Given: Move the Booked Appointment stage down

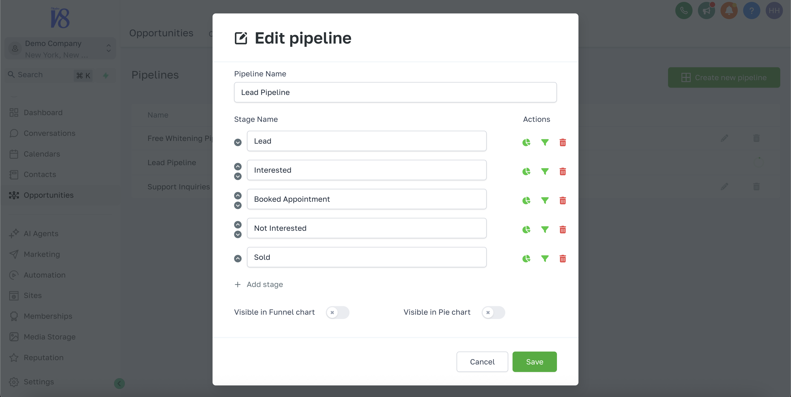Looking at the screenshot, I should click(x=238, y=205).
